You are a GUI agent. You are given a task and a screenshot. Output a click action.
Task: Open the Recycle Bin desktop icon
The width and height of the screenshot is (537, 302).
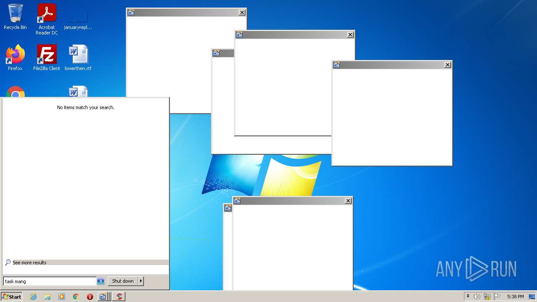(x=15, y=17)
